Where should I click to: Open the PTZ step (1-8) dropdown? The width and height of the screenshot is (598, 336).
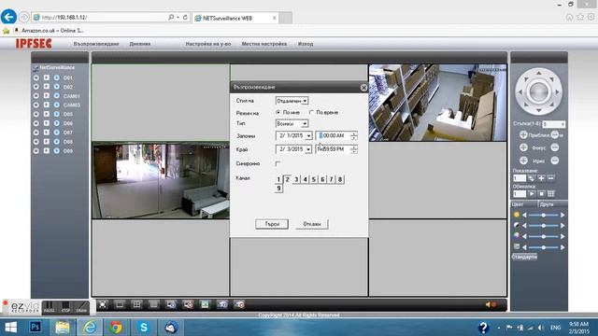click(554, 124)
